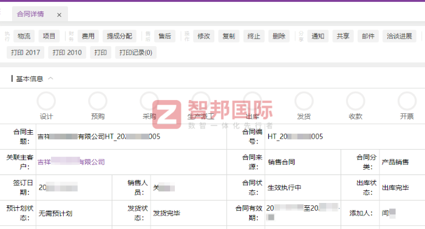The height and width of the screenshot is (229, 425).
Task: Click the 删除 button
Action: pos(279,36)
